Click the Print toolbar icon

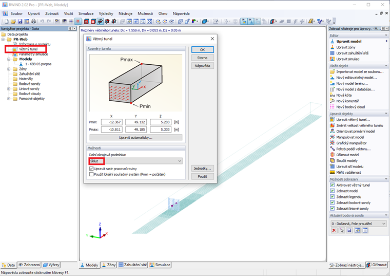pyautogui.click(x=33, y=22)
